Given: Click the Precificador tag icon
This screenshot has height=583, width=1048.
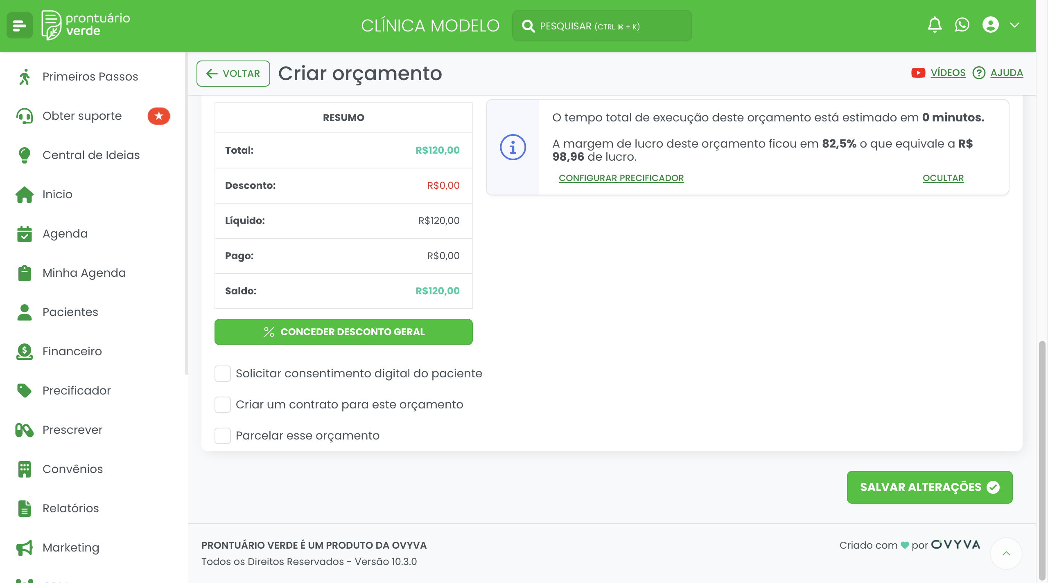Looking at the screenshot, I should pos(25,390).
